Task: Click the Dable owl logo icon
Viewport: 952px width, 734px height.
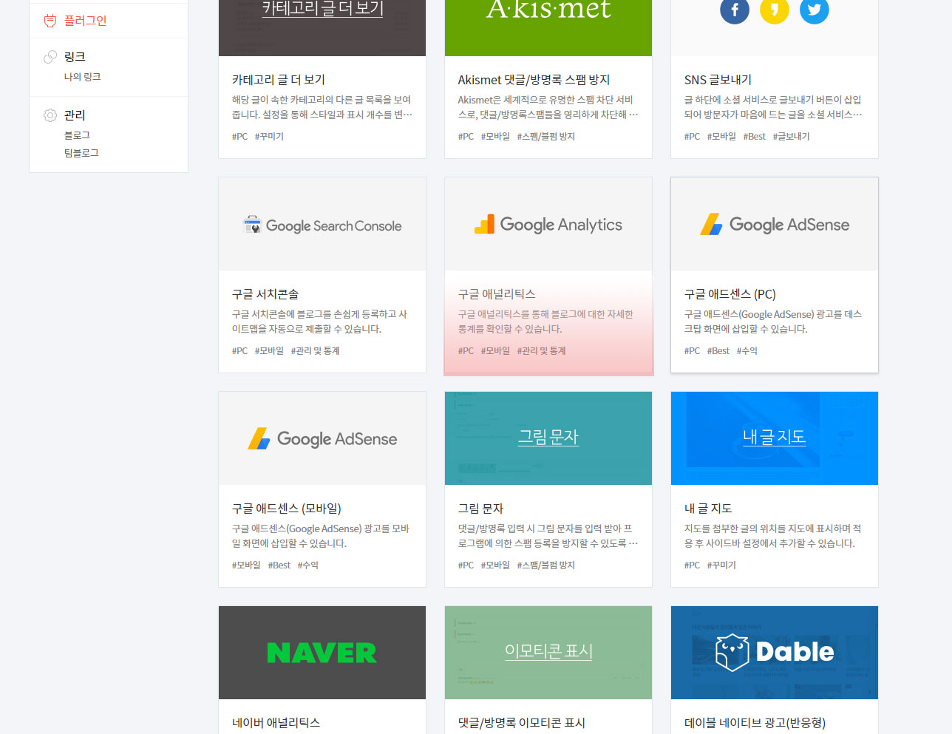Action: click(x=732, y=652)
